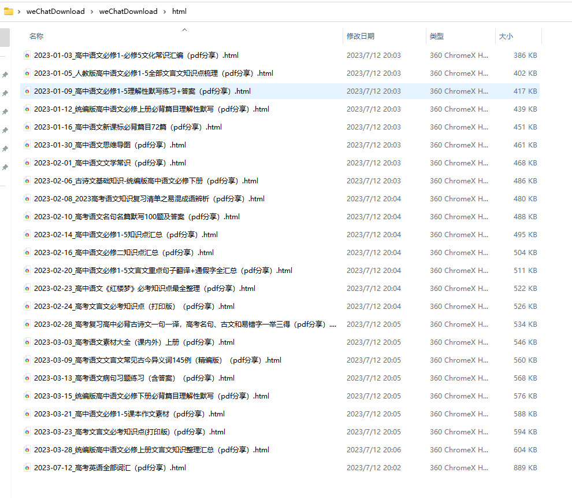Click the icon of the 2023-02-23 《红楼梦》 file

(x=27, y=289)
